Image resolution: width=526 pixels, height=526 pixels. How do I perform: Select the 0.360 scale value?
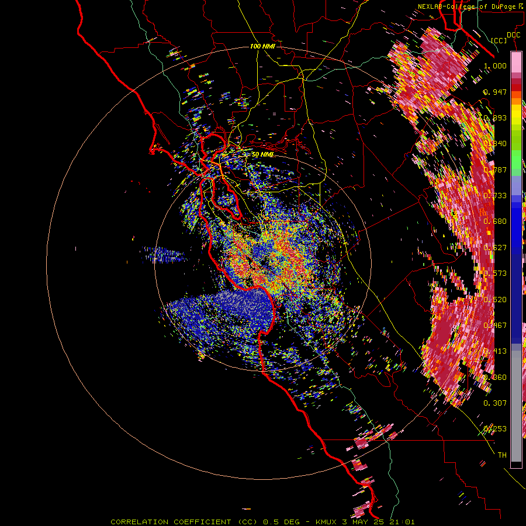pos(495,378)
